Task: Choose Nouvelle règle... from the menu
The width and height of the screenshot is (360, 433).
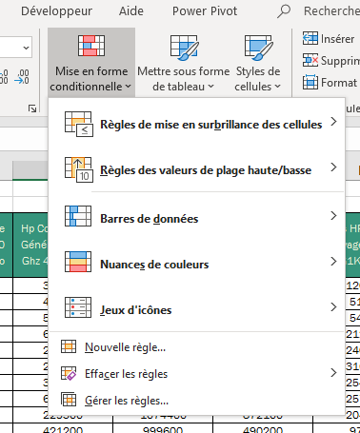Action: [197, 347]
